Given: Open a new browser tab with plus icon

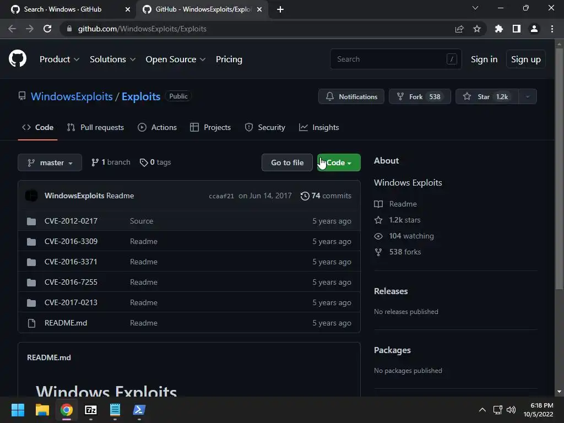Looking at the screenshot, I should pos(280,9).
